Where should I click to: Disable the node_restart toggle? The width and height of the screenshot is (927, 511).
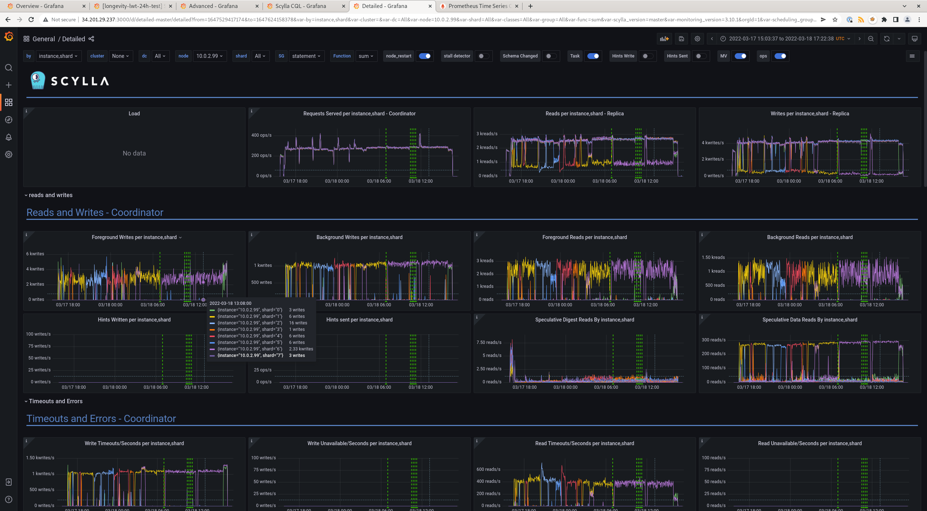tap(425, 56)
